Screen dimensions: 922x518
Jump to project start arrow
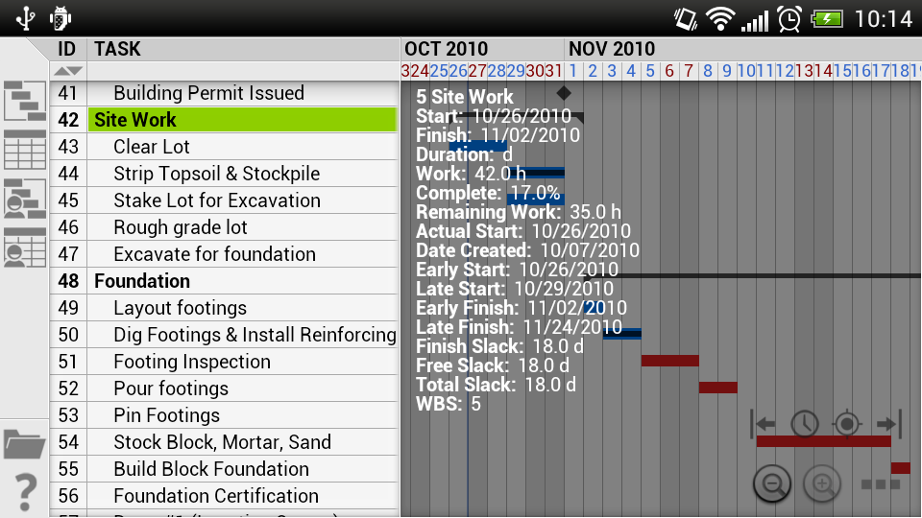764,423
